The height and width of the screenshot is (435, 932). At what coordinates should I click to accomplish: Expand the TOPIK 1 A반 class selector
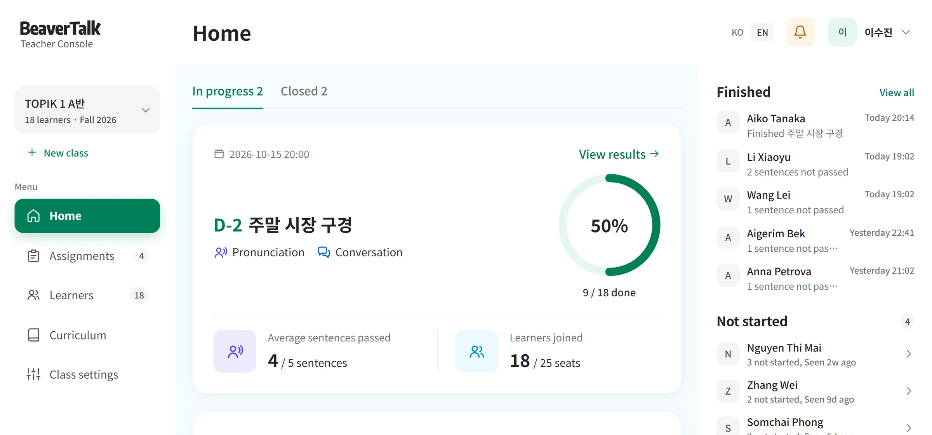(87, 110)
